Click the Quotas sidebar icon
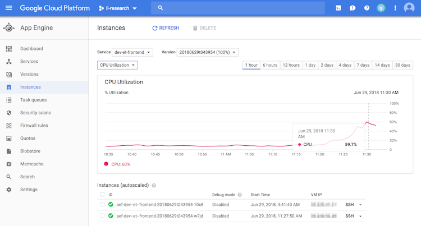The image size is (421, 226). pos(9,139)
